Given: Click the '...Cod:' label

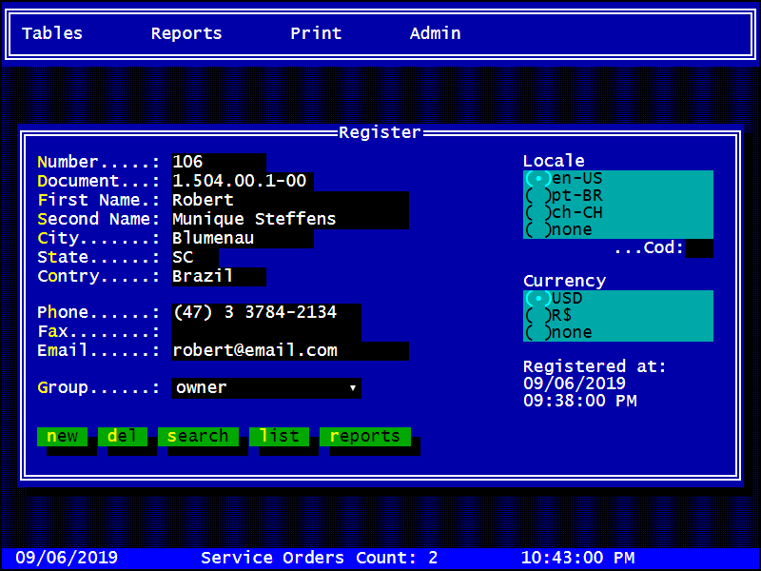Looking at the screenshot, I should [x=650, y=248].
